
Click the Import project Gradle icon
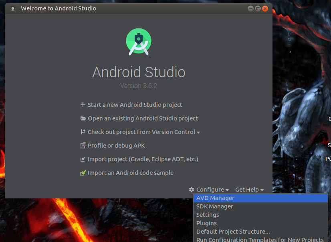(83, 159)
